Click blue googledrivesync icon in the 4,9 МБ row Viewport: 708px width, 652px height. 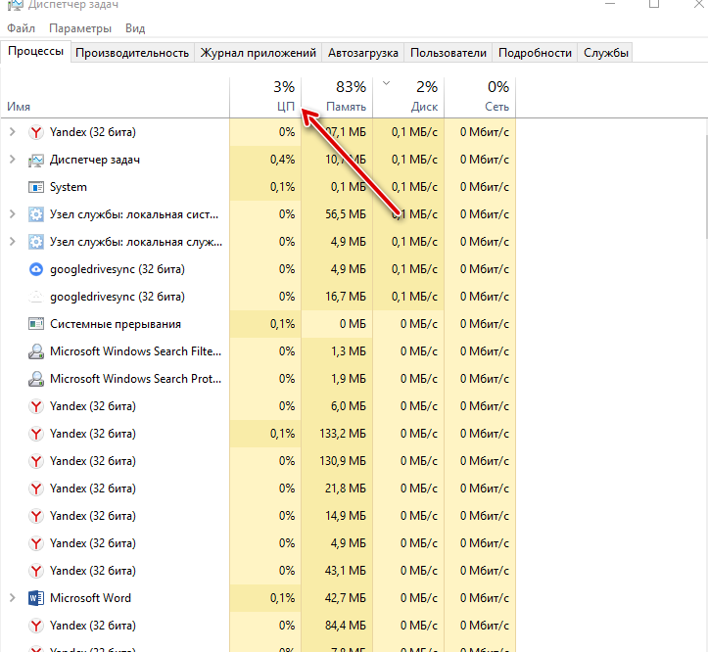tap(36, 269)
